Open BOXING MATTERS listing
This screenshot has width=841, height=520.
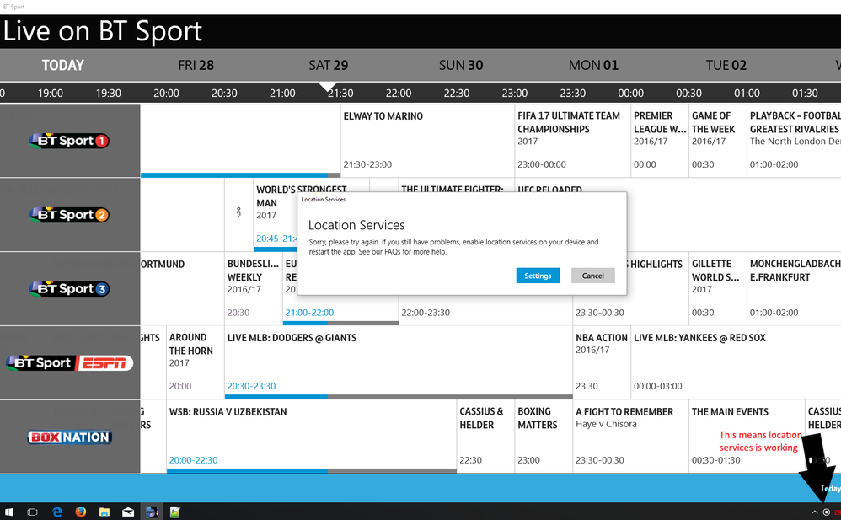click(544, 437)
